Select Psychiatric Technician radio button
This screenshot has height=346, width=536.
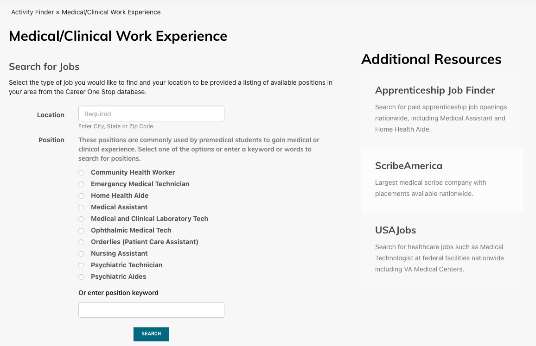81,265
